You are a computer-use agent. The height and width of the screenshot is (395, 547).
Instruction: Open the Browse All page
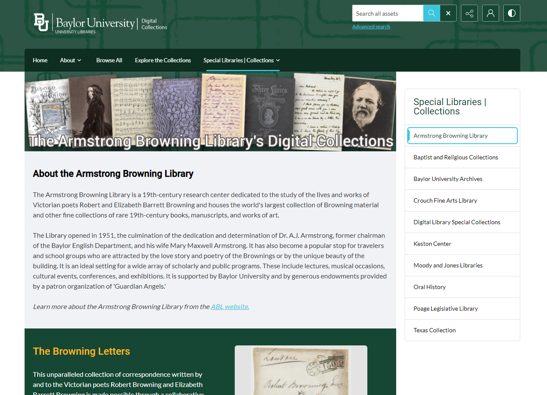(109, 60)
